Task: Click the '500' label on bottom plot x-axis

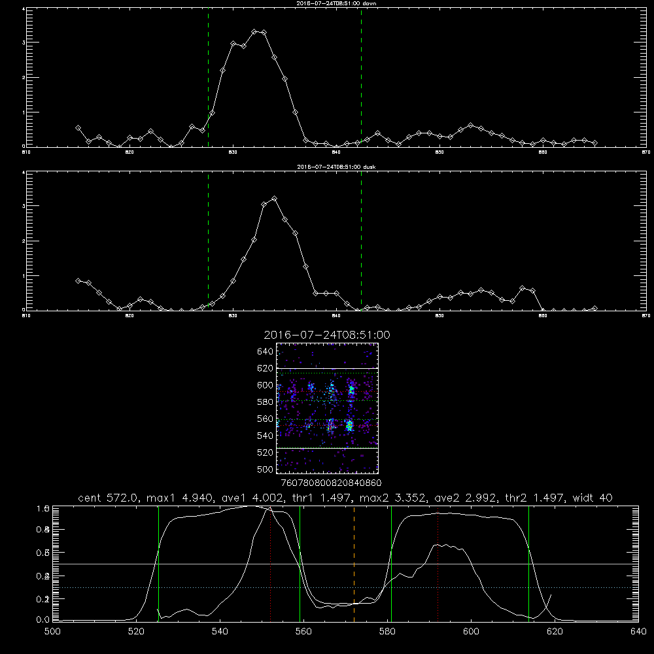Action: (x=52, y=632)
